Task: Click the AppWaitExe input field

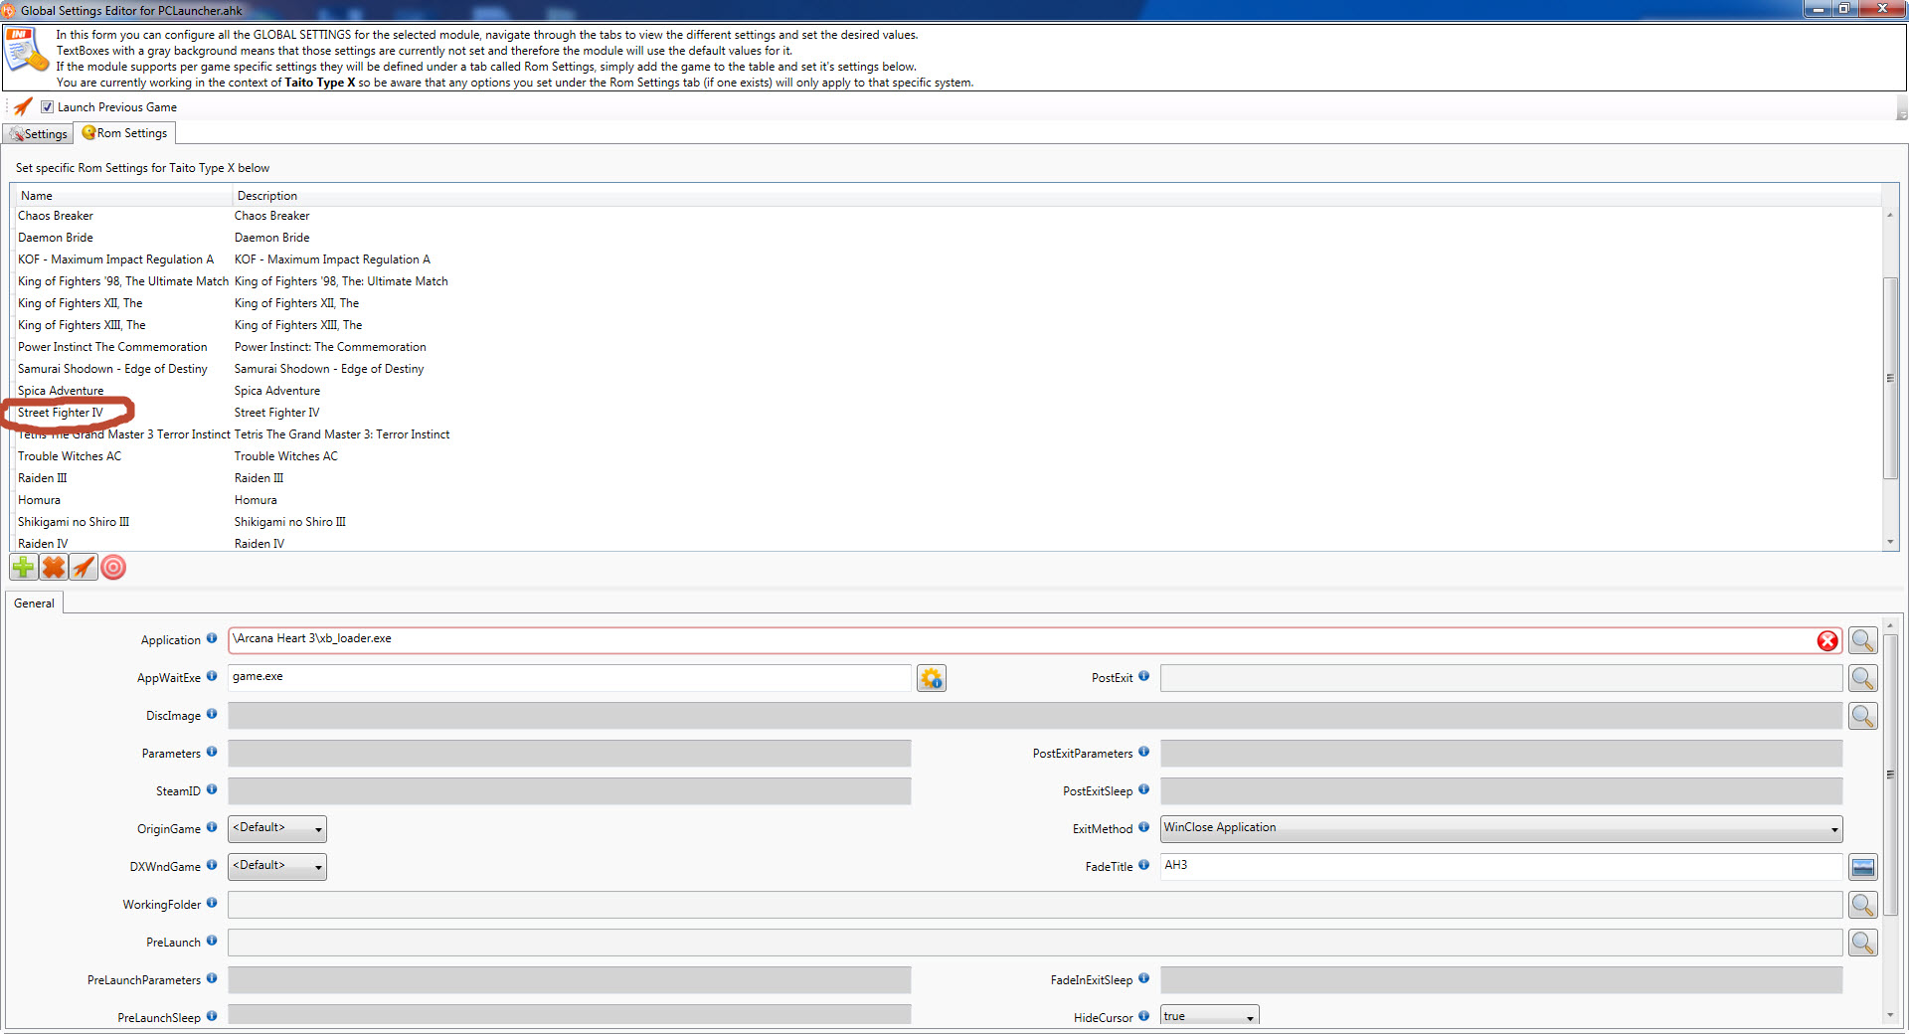Action: (570, 678)
